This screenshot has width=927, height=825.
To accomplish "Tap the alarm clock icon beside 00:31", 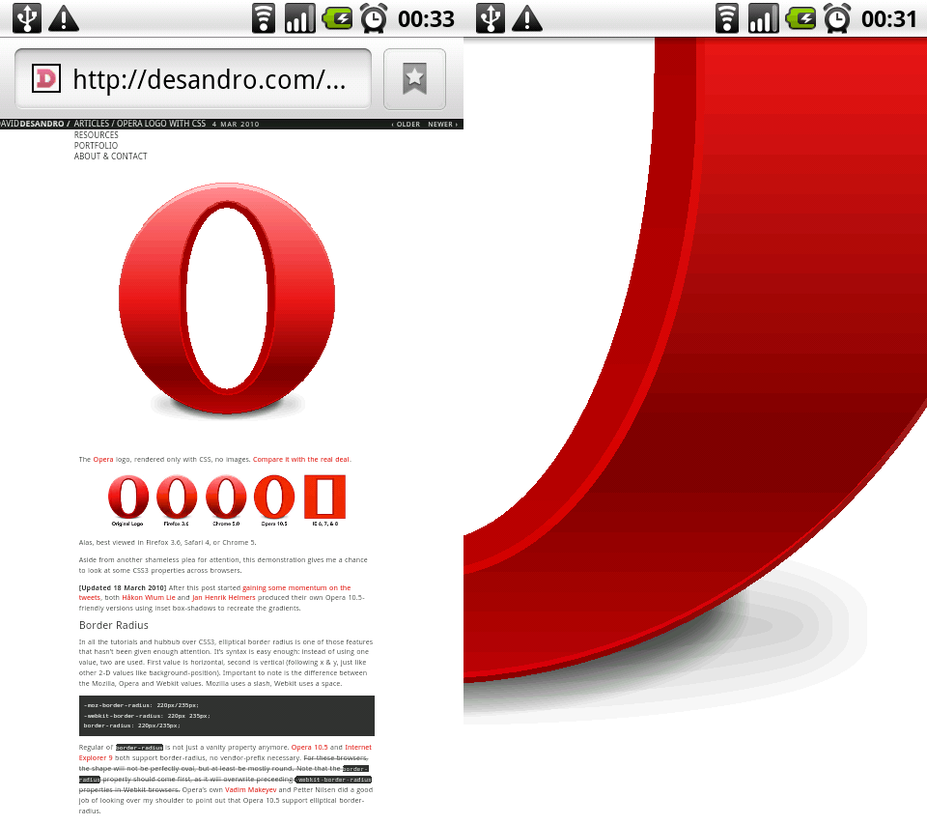I will 837,17.
